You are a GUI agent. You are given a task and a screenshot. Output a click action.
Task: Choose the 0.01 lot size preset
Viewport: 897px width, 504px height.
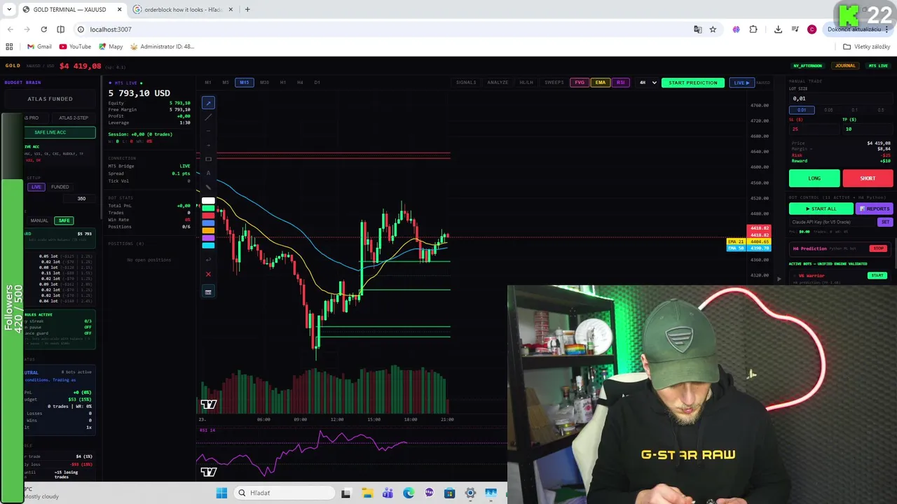802,110
